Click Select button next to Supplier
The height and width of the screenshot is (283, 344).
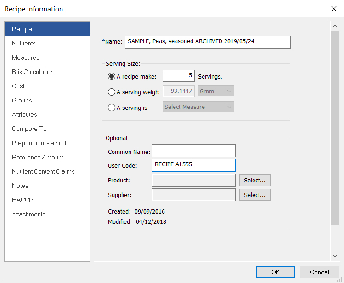tap(254, 195)
